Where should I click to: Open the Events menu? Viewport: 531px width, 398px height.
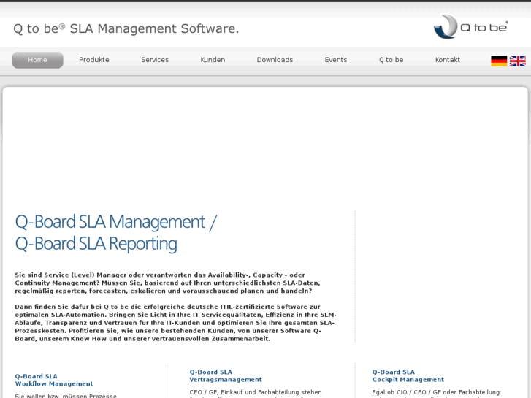point(336,60)
